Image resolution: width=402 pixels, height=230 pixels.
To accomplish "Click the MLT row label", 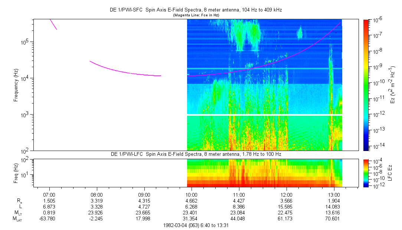I will tap(17, 213).
